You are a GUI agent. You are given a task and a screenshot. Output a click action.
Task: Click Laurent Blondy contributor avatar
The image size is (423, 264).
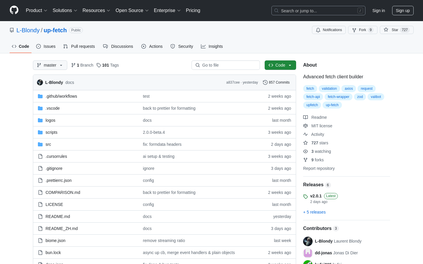308,241
